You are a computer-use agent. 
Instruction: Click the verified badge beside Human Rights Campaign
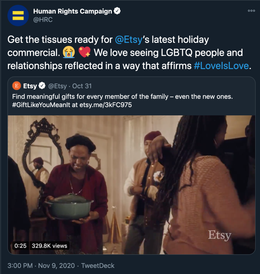[x=117, y=11]
